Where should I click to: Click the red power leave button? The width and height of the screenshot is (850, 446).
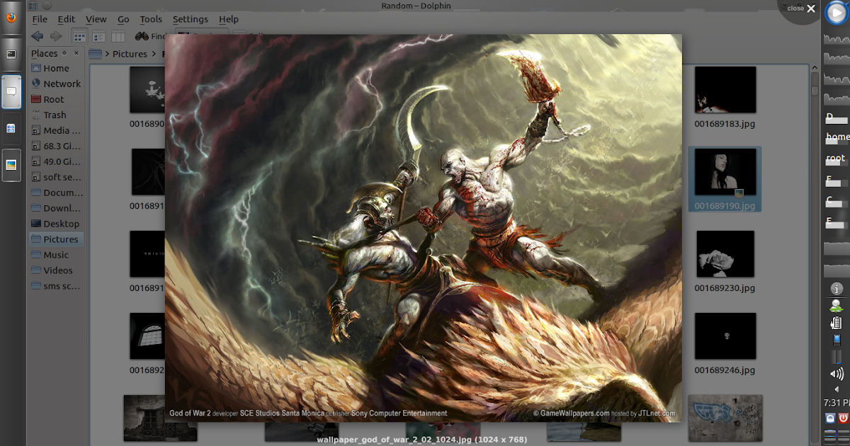click(x=843, y=418)
